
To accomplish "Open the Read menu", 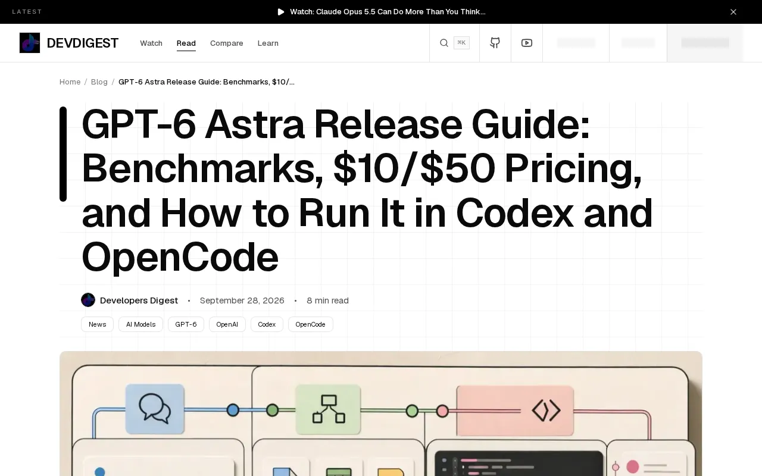I will point(186,43).
